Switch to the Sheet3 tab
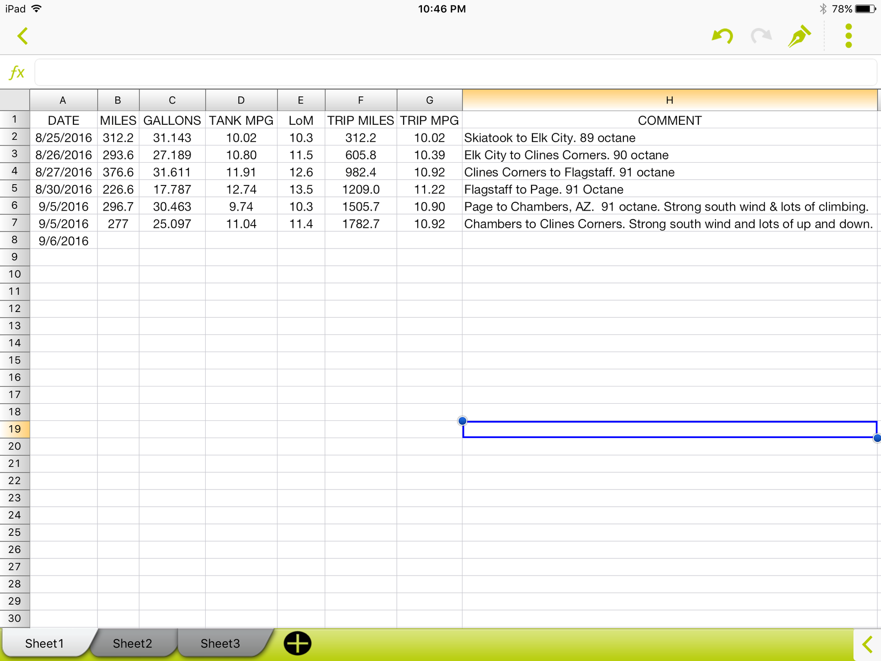Viewport: 881px width, 661px height. tap(220, 643)
